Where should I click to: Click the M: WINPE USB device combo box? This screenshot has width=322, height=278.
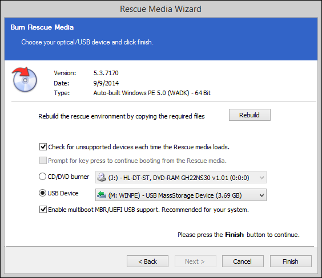(x=181, y=195)
